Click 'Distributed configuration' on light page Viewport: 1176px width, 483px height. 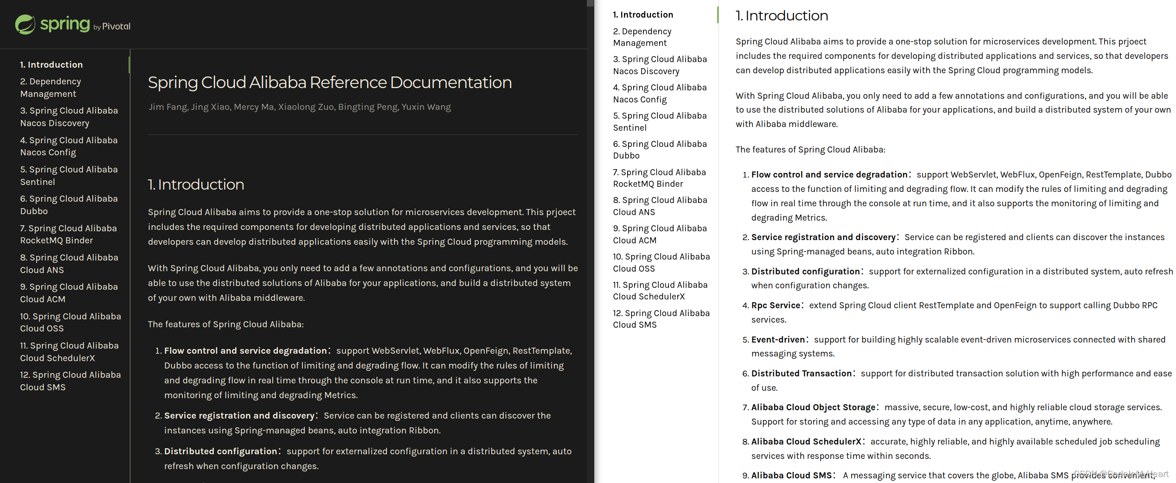pos(805,272)
